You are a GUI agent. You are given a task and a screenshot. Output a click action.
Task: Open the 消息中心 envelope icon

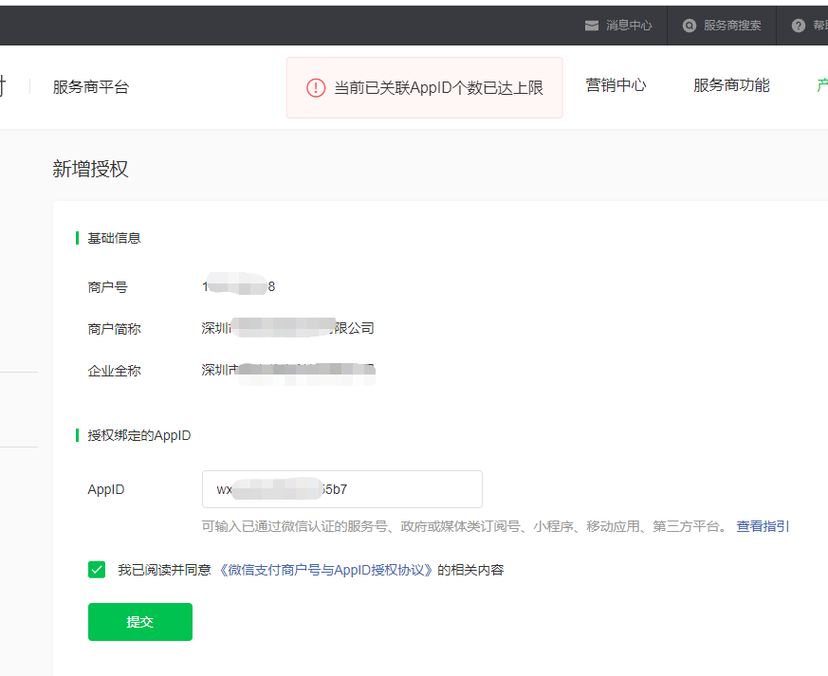(x=592, y=26)
